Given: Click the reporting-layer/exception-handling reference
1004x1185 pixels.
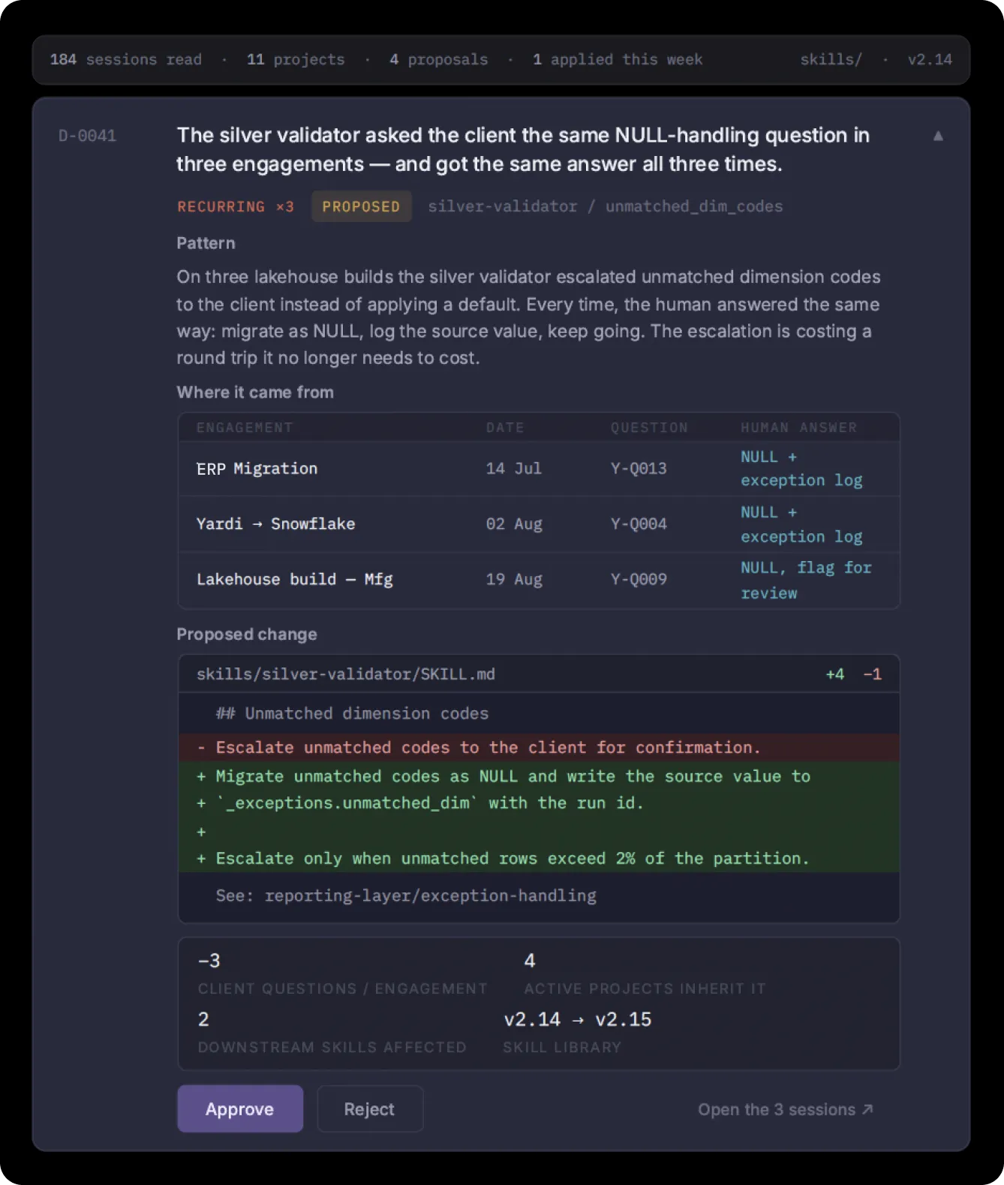Looking at the screenshot, I should 431,895.
